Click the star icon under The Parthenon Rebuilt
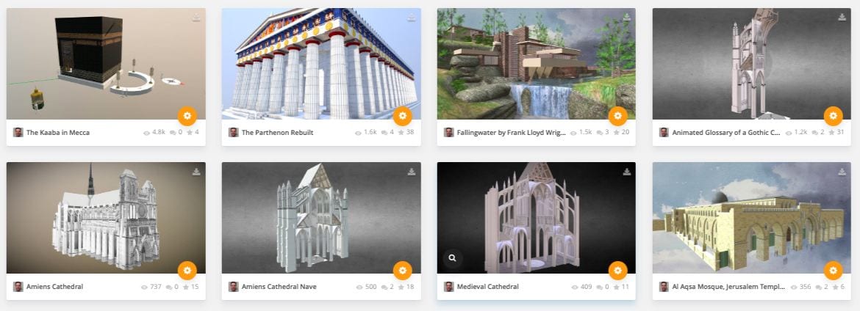The image size is (860, 311). (401, 133)
